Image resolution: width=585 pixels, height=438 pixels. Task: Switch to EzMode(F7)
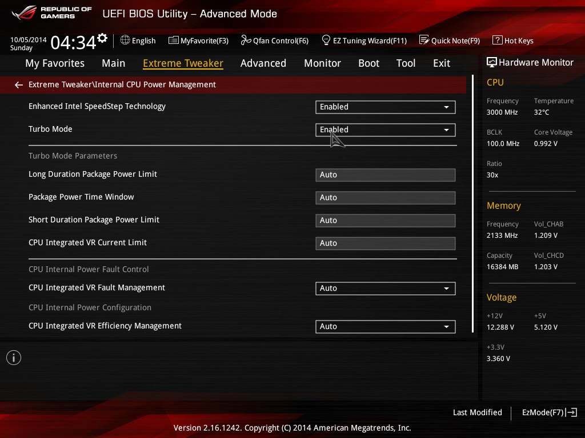coord(549,412)
